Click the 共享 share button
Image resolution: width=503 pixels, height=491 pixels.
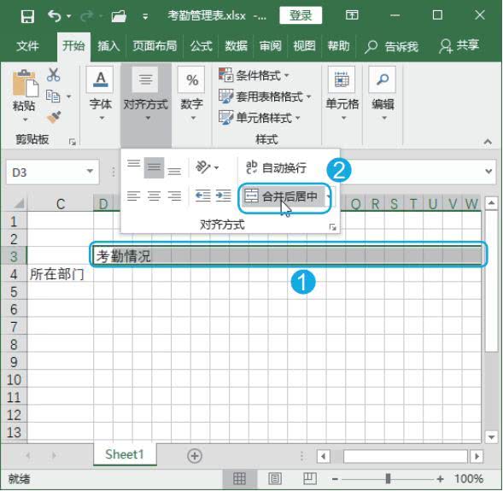coord(459,46)
